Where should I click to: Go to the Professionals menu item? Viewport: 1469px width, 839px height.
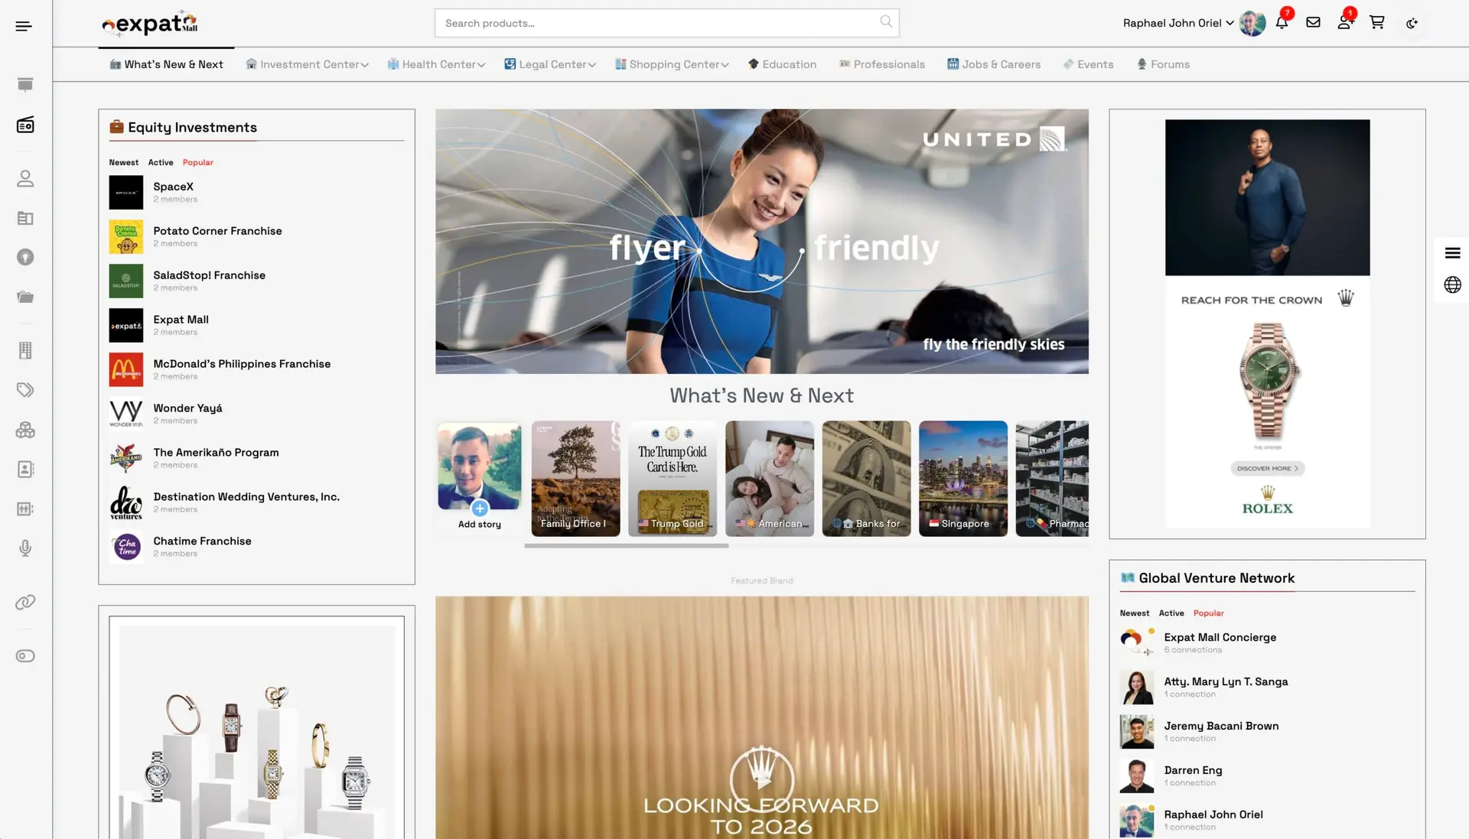pos(881,64)
